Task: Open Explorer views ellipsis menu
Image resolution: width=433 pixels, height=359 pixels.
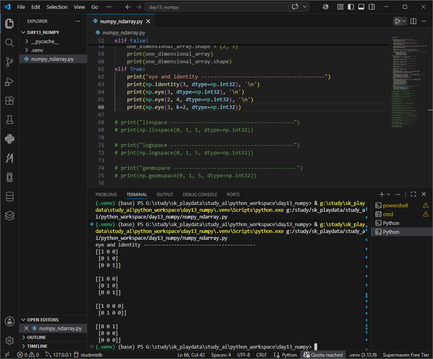Action: (x=78, y=21)
